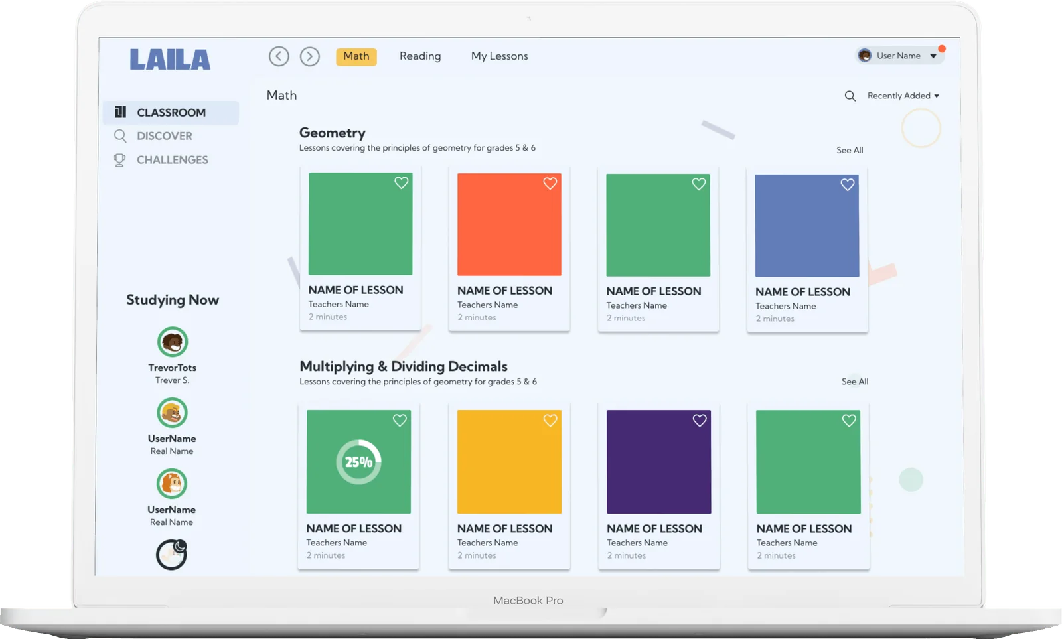
Task: Click See All for Geometry
Action: point(850,150)
